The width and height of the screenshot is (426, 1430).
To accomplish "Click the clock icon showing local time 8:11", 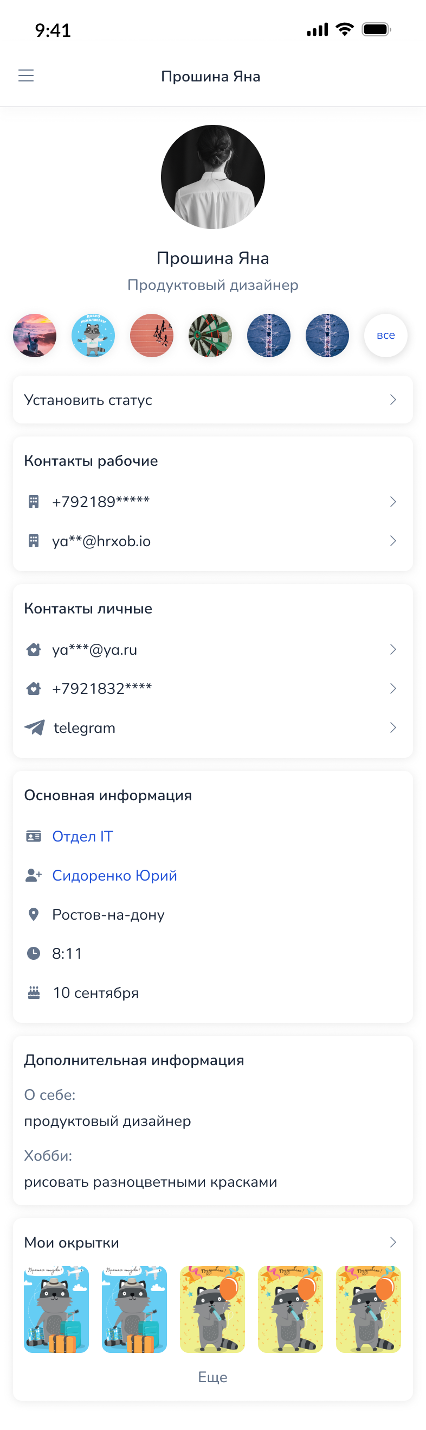I will coord(34,953).
